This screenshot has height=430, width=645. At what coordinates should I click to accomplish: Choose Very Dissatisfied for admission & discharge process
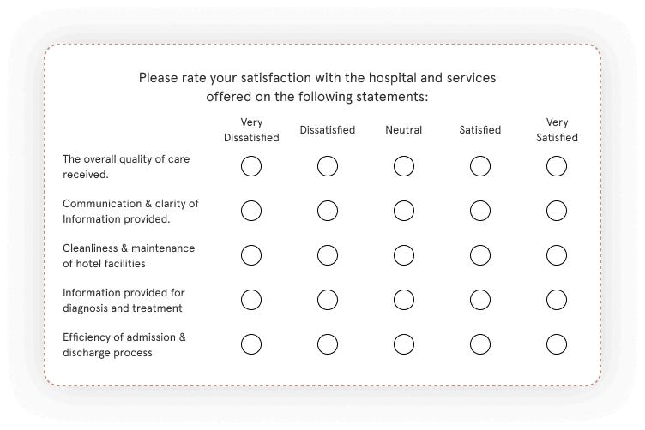point(251,344)
